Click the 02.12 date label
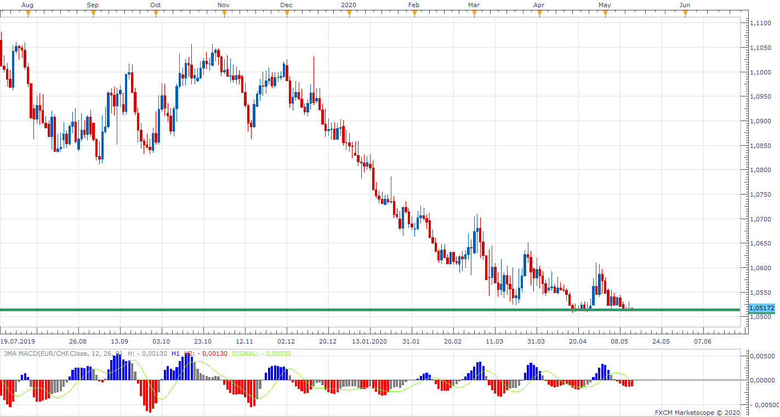780x417 pixels. click(286, 341)
